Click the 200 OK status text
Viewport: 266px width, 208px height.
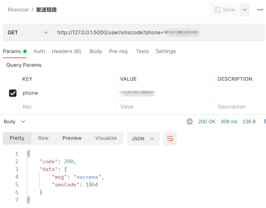pyautogui.click(x=207, y=122)
